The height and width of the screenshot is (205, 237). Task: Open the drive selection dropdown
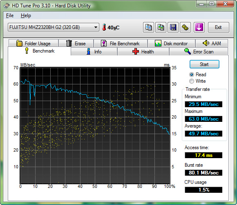click(54, 27)
